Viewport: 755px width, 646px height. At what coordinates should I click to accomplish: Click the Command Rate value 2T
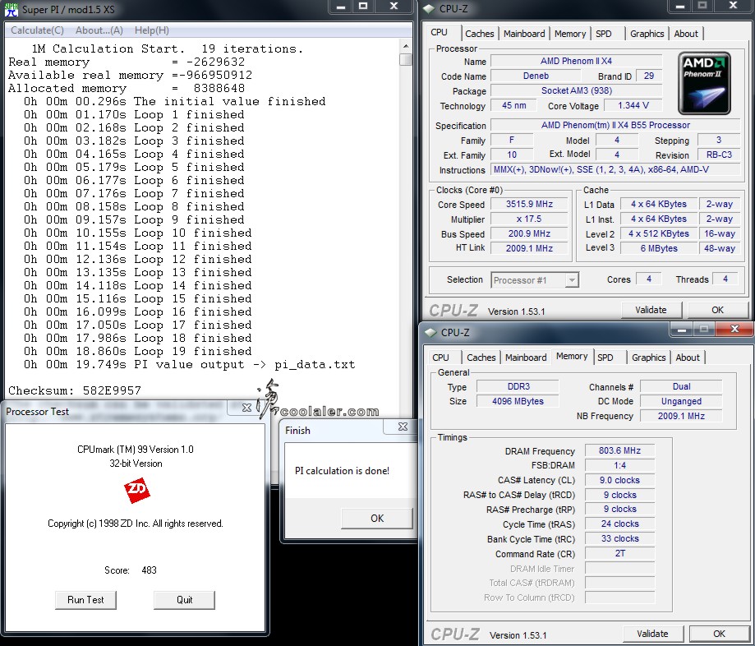pos(619,553)
